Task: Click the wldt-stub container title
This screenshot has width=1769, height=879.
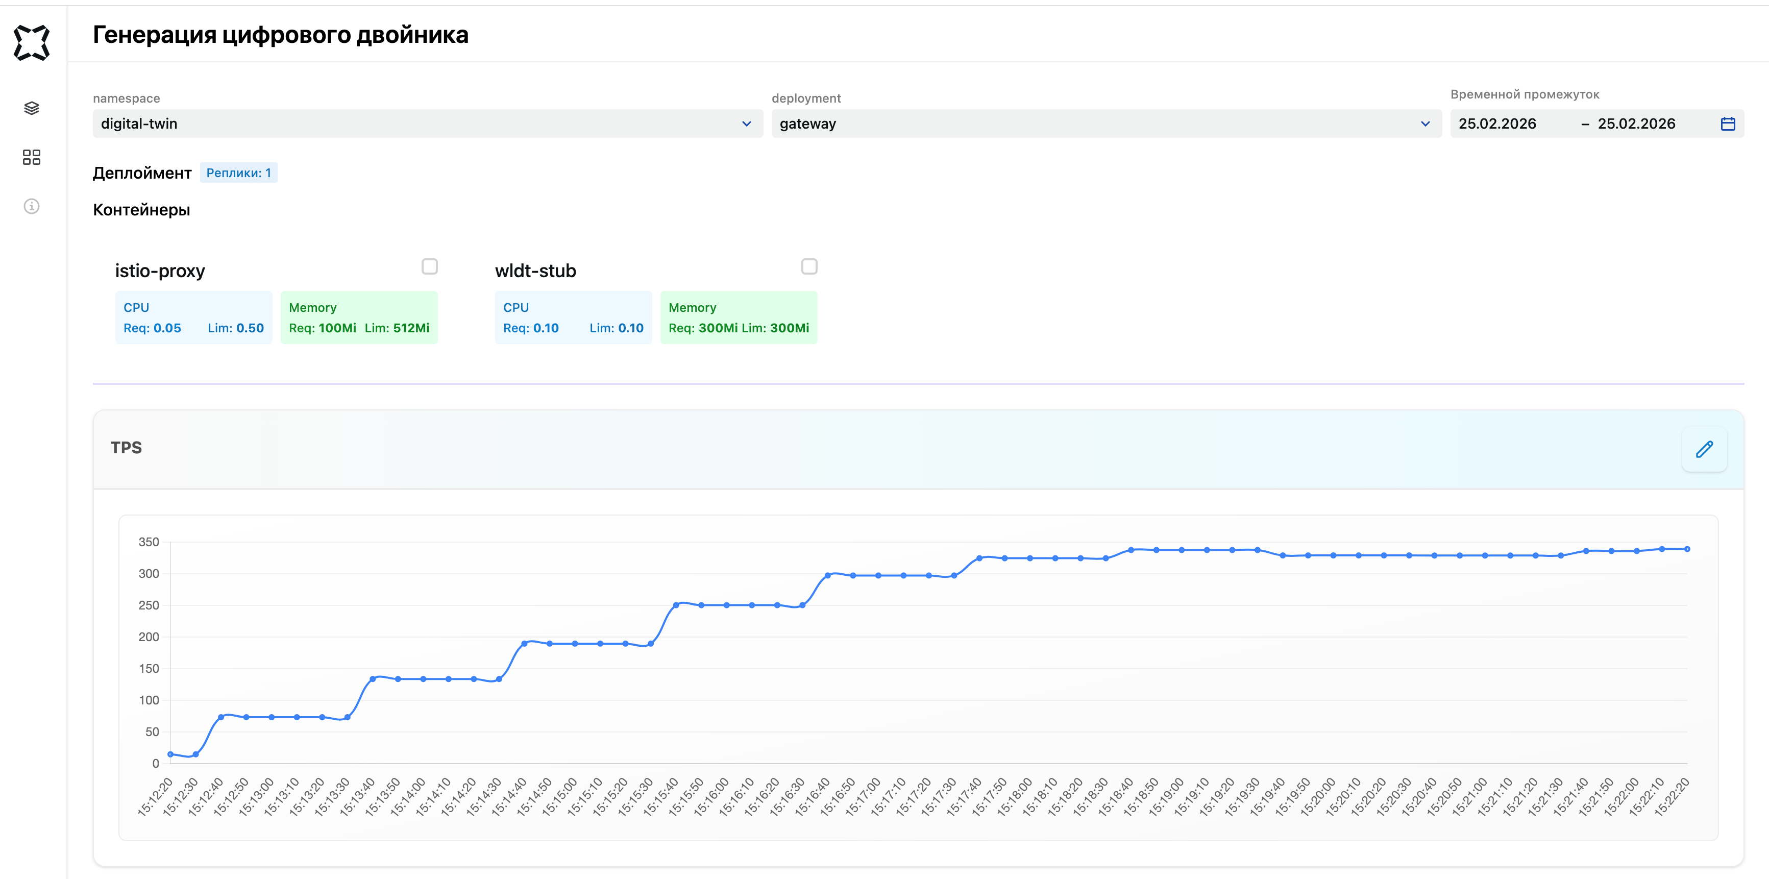Action: coord(535,271)
